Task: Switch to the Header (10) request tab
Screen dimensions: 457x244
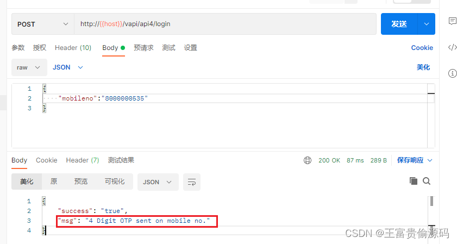Action: [x=73, y=48]
